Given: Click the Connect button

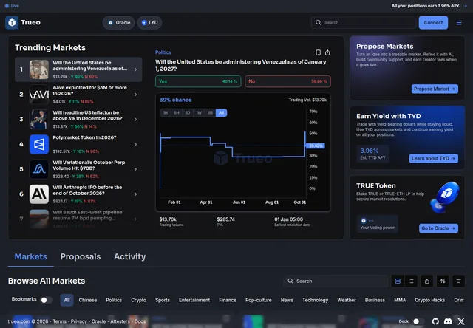Looking at the screenshot, I should [433, 23].
